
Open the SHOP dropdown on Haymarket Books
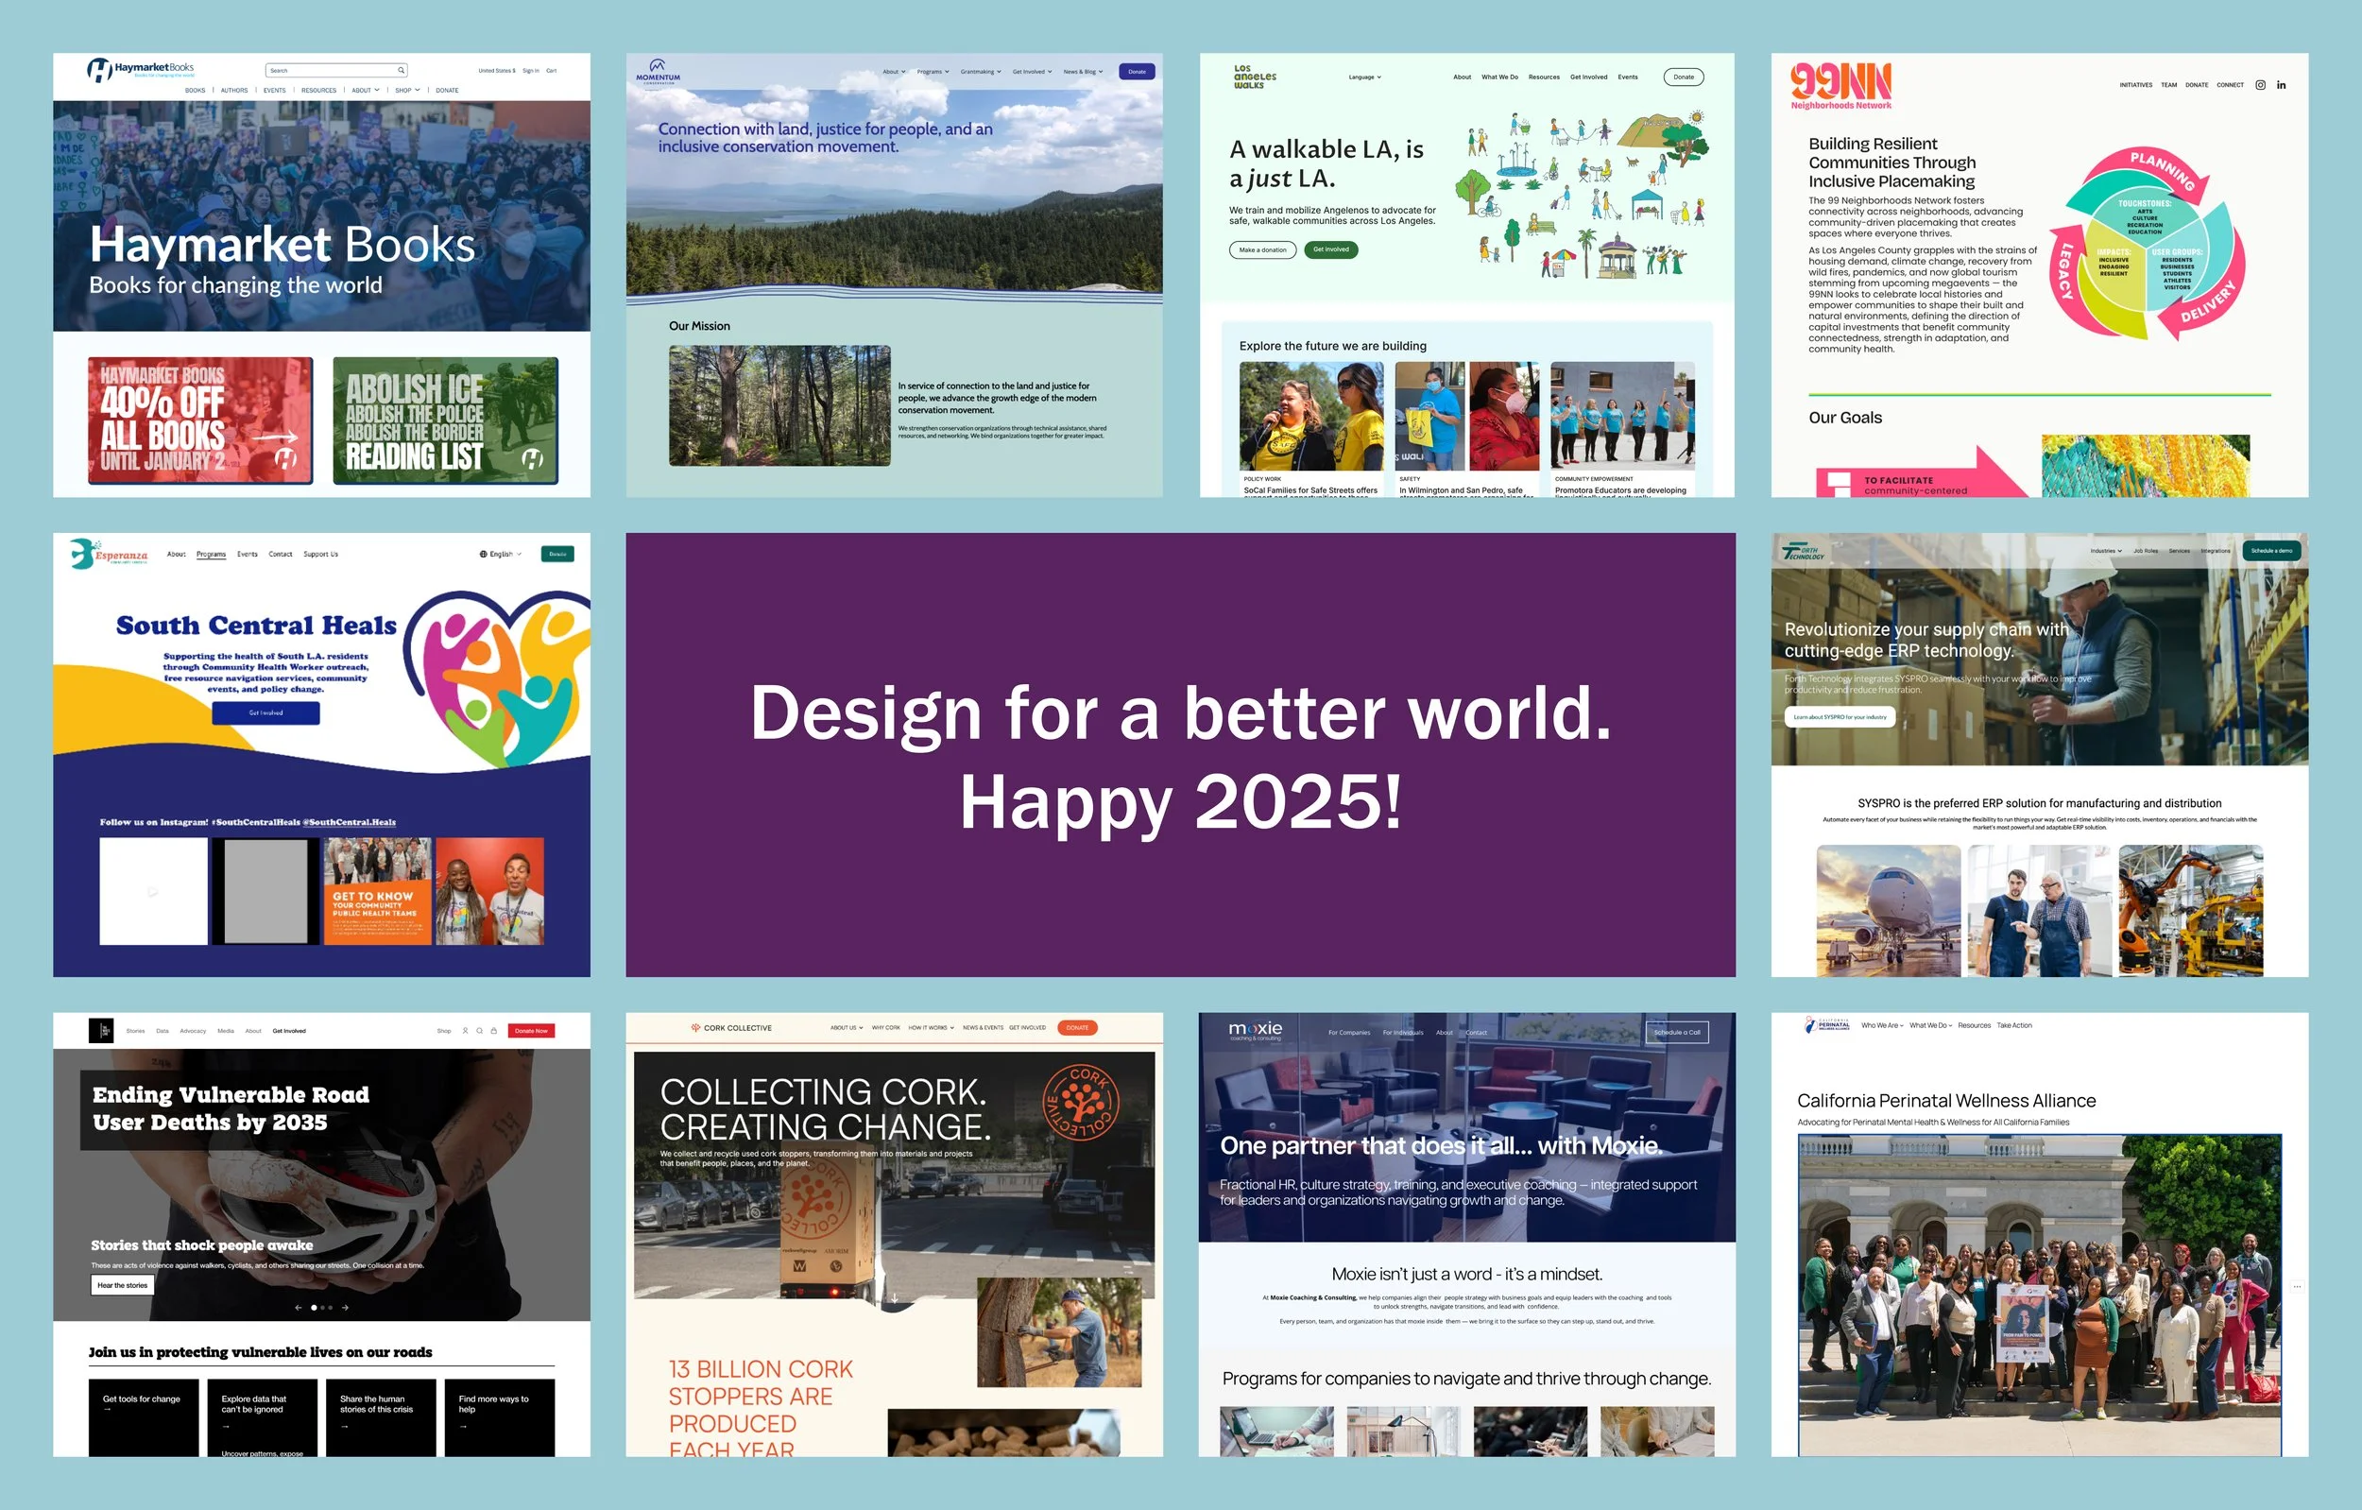(407, 91)
